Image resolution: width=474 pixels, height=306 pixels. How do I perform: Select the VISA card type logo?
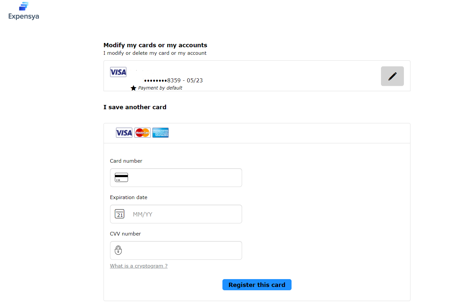(124, 133)
